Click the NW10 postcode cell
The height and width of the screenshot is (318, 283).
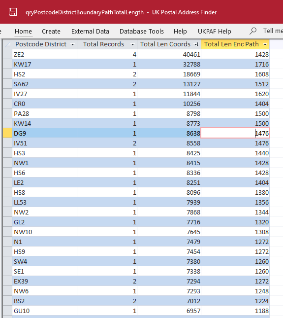click(x=44, y=232)
